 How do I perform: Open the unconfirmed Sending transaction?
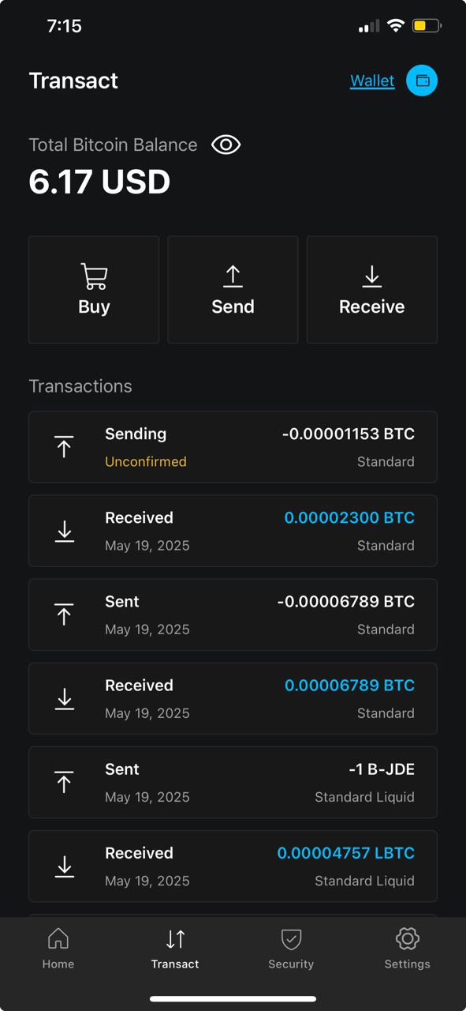[233, 447]
